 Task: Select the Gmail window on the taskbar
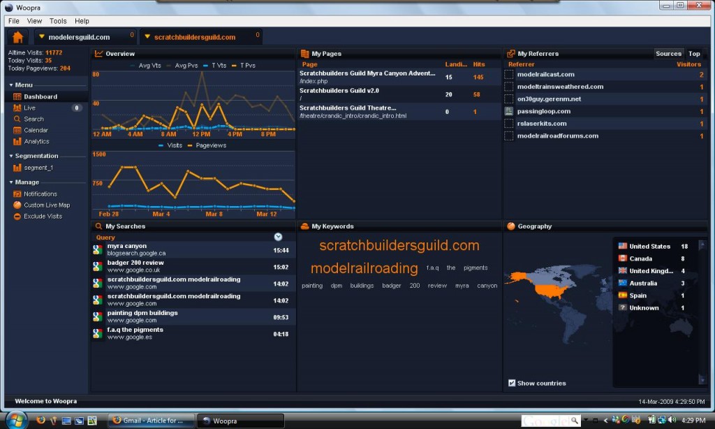click(150, 421)
